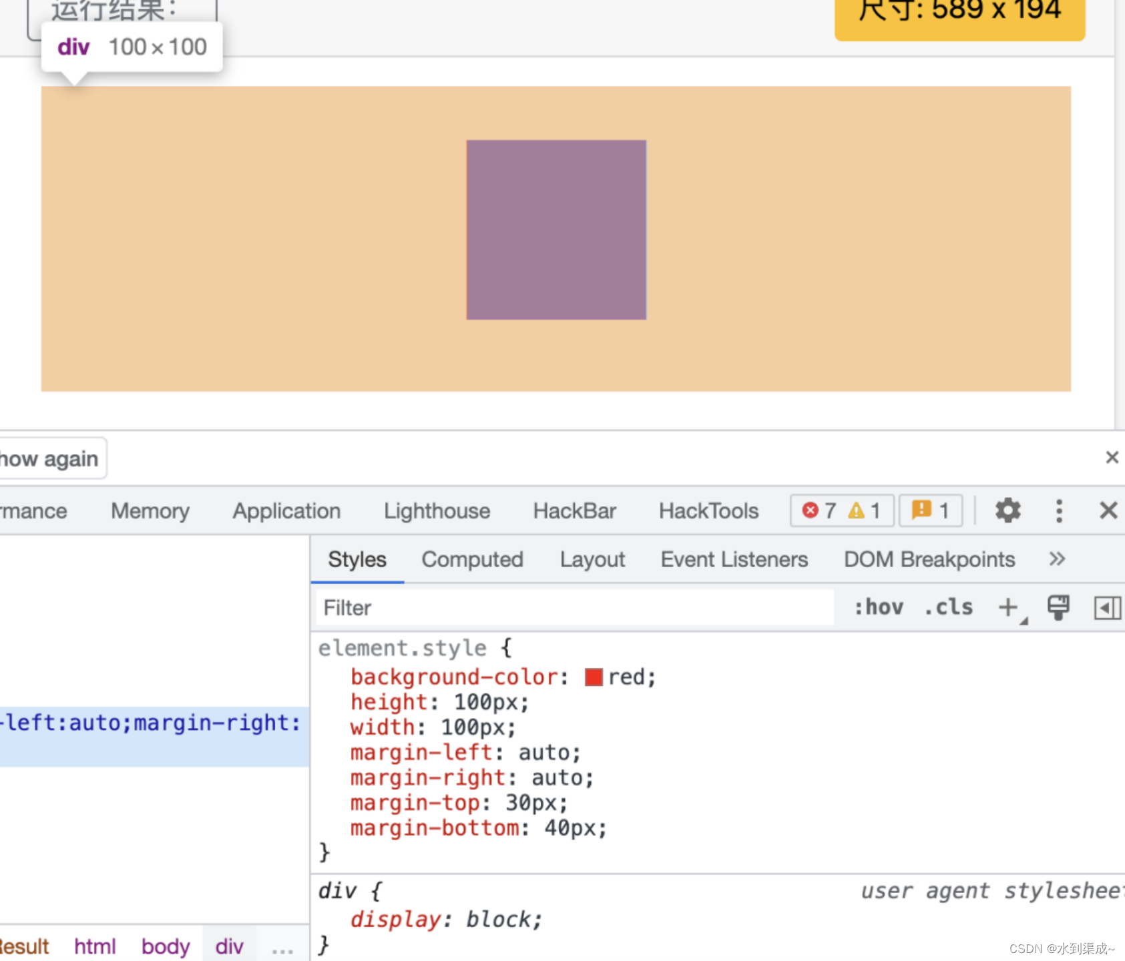Select Result in the breadcrumb

24,946
